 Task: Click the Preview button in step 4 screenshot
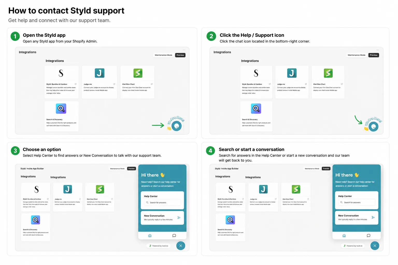326,169
